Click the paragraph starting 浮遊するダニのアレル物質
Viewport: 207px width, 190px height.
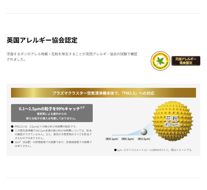point(72,57)
